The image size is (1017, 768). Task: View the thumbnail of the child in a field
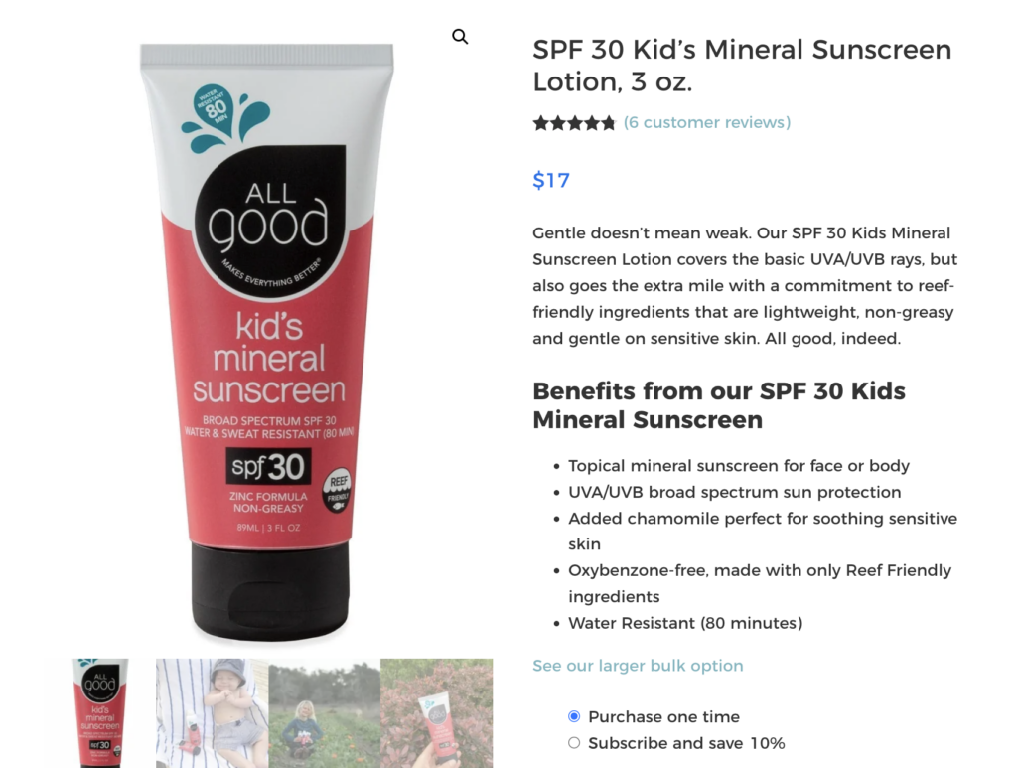click(x=325, y=713)
